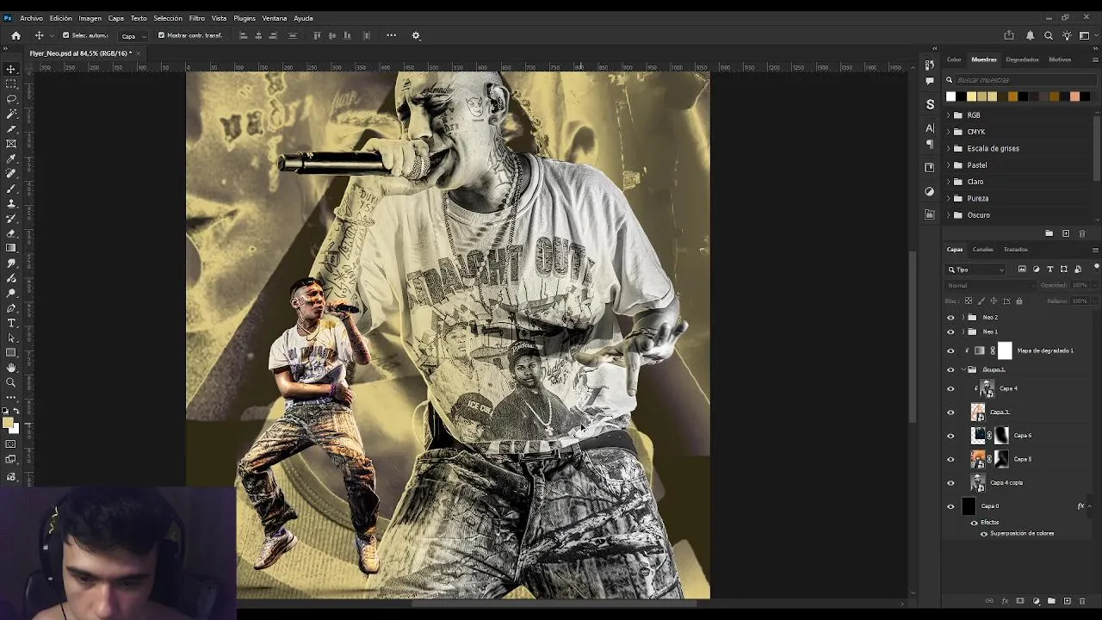The height and width of the screenshot is (620, 1102).
Task: Delete swatch with the trash icon in Muestras
Action: 1082,233
